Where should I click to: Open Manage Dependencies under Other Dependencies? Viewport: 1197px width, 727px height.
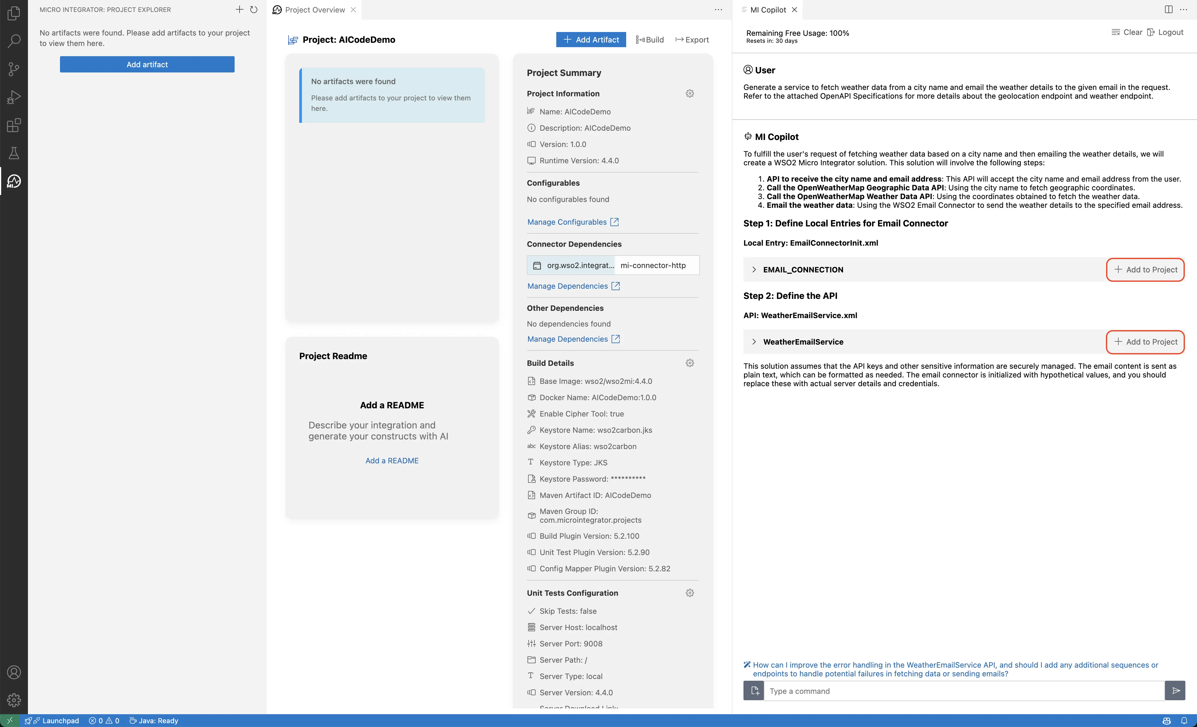pyautogui.click(x=573, y=339)
